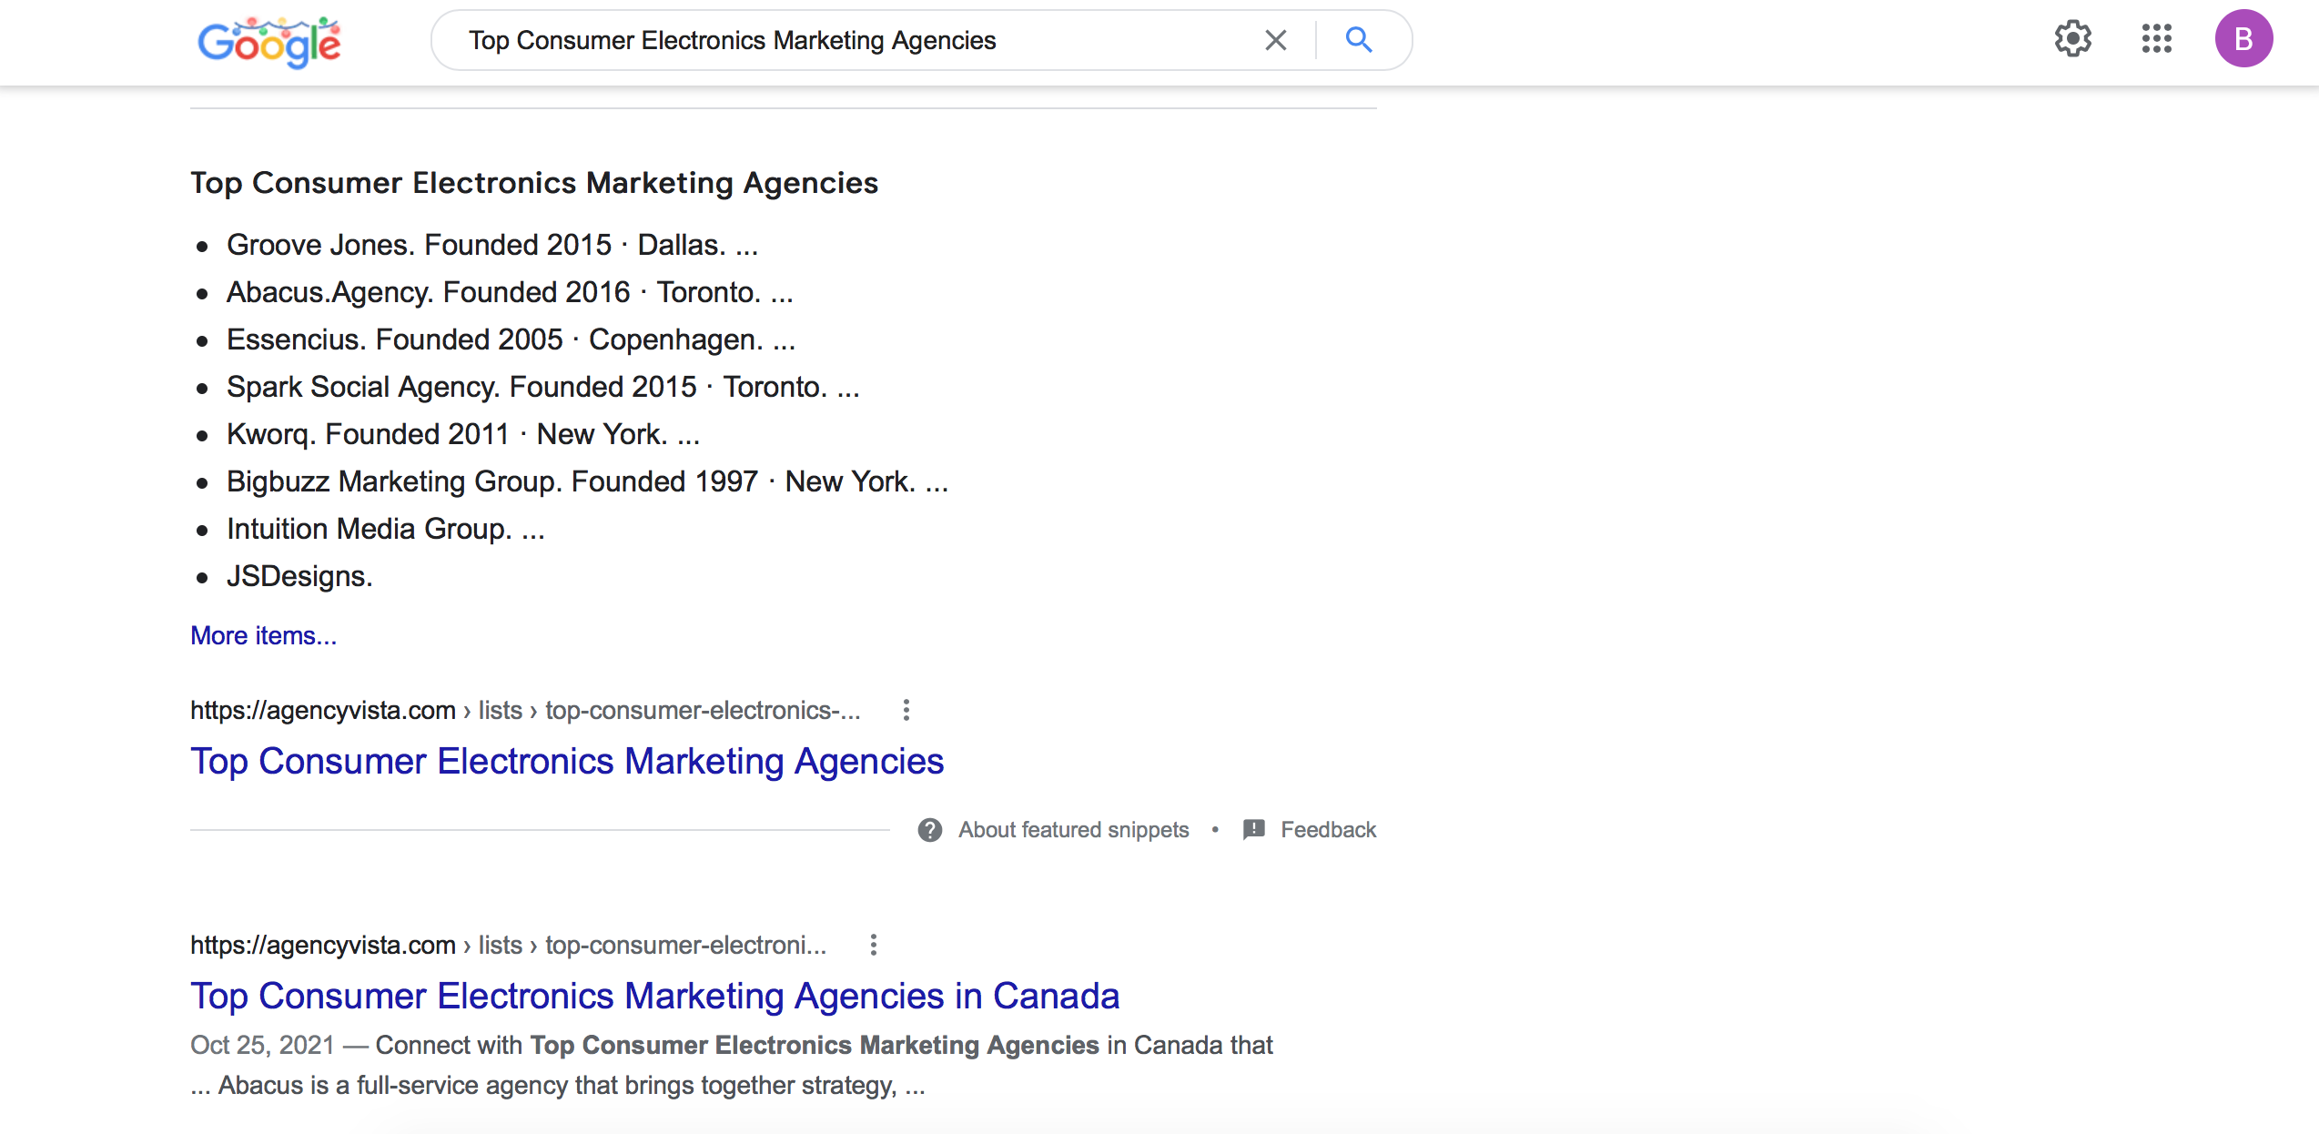This screenshot has width=2319, height=1134.
Task: Open the Google apps grid icon
Action: tap(2157, 38)
